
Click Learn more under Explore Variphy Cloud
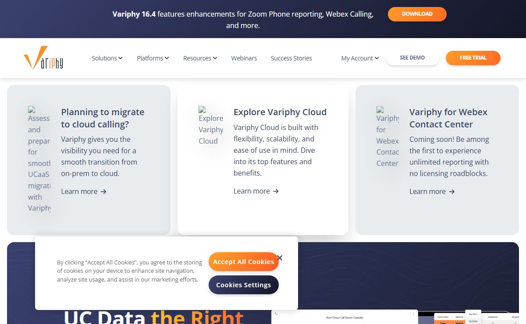[256, 191]
